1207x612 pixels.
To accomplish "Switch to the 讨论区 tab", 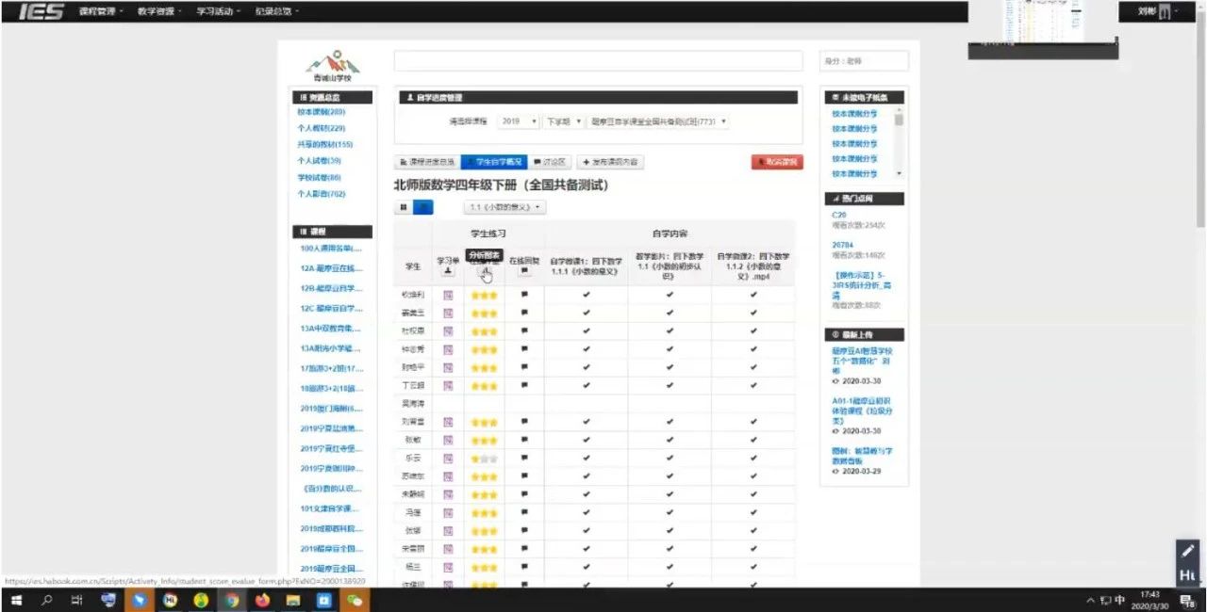I will [551, 162].
